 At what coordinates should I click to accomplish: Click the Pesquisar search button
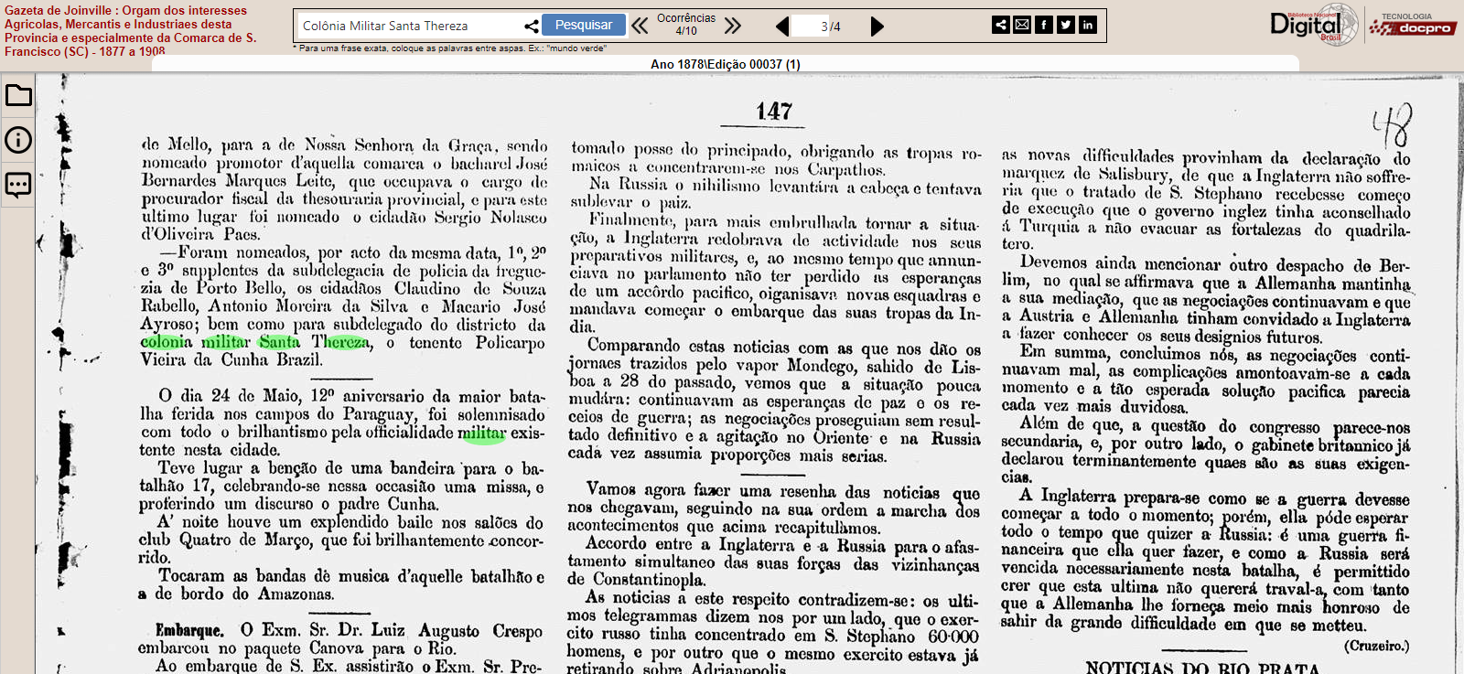click(584, 25)
